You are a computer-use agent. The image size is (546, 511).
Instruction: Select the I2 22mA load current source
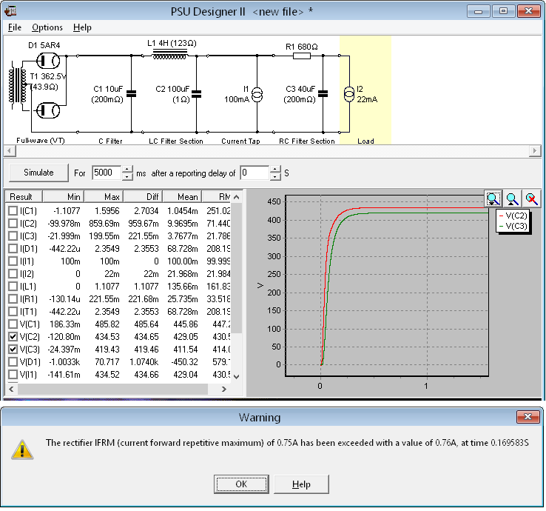click(x=349, y=94)
